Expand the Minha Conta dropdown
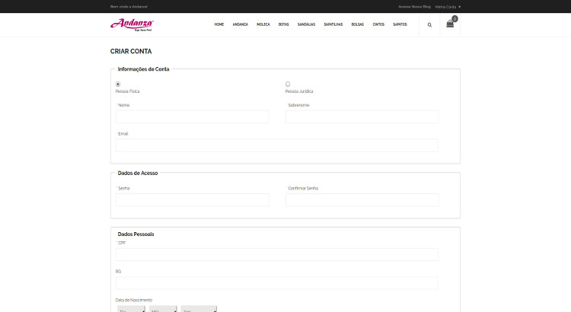The width and height of the screenshot is (571, 312). coord(448,7)
